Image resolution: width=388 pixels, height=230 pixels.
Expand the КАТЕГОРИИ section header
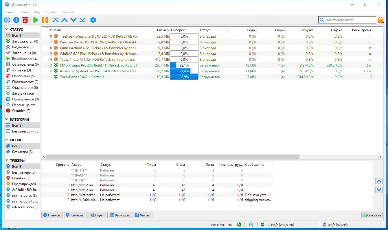[7, 119]
